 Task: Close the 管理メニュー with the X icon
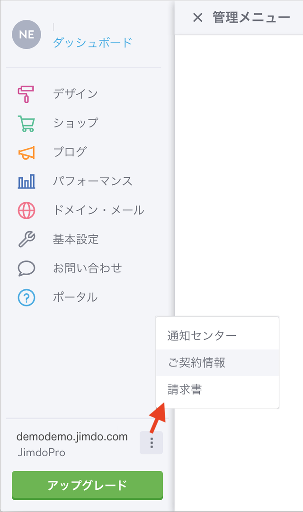click(x=197, y=17)
